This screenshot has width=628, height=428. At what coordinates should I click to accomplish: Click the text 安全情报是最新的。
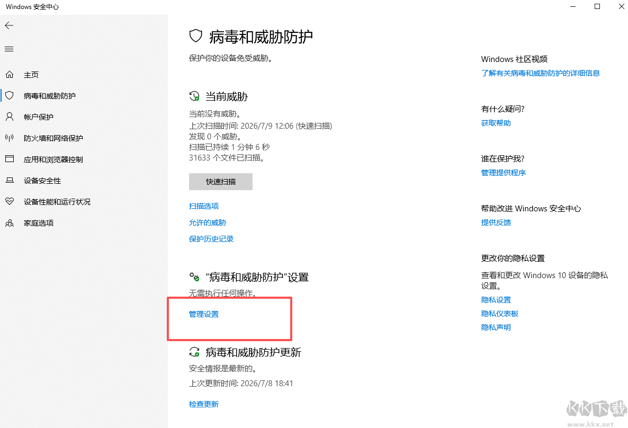click(223, 368)
